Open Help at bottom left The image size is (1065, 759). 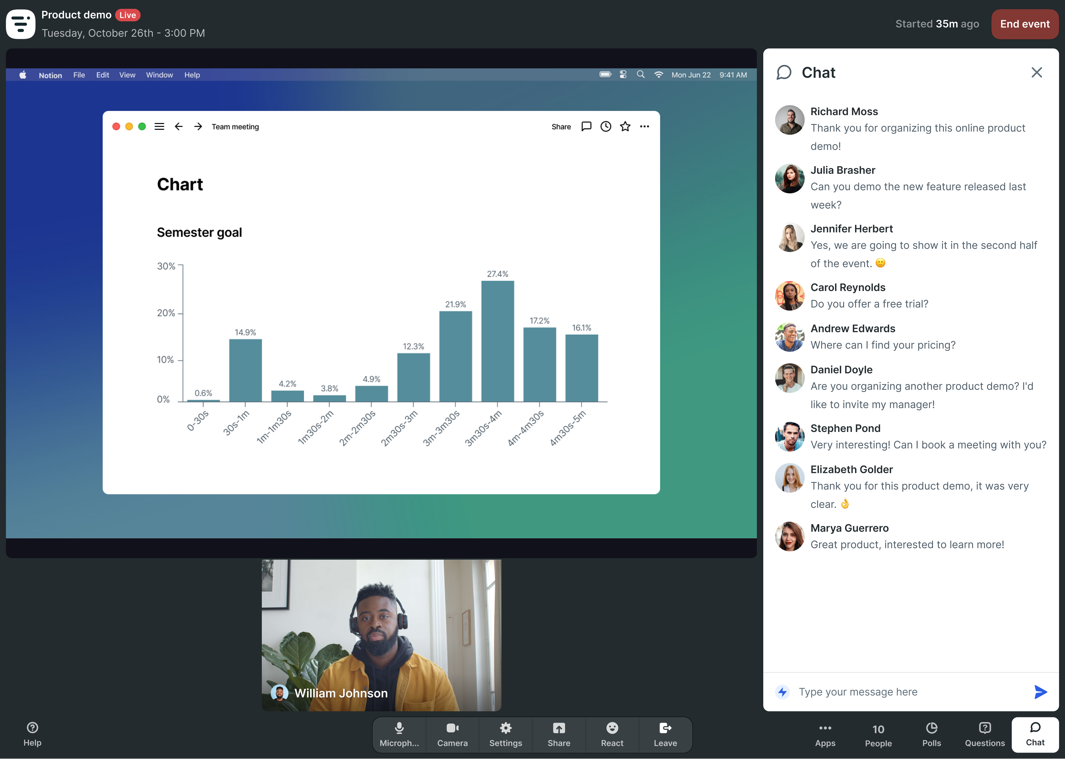[x=32, y=734]
